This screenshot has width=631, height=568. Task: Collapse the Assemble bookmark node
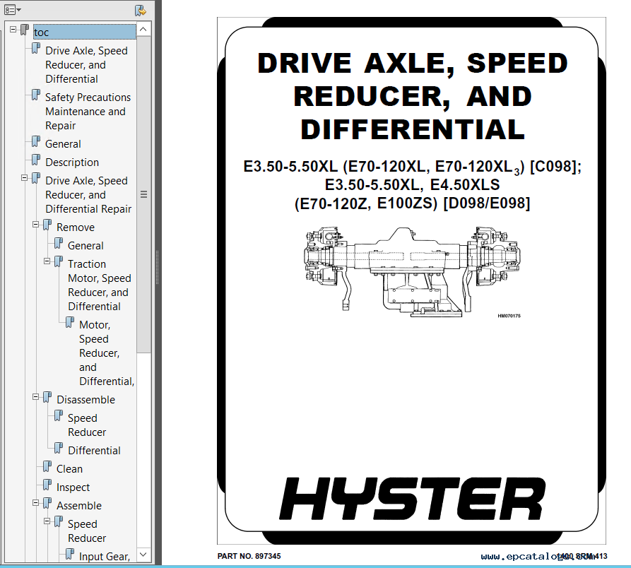pos(36,503)
